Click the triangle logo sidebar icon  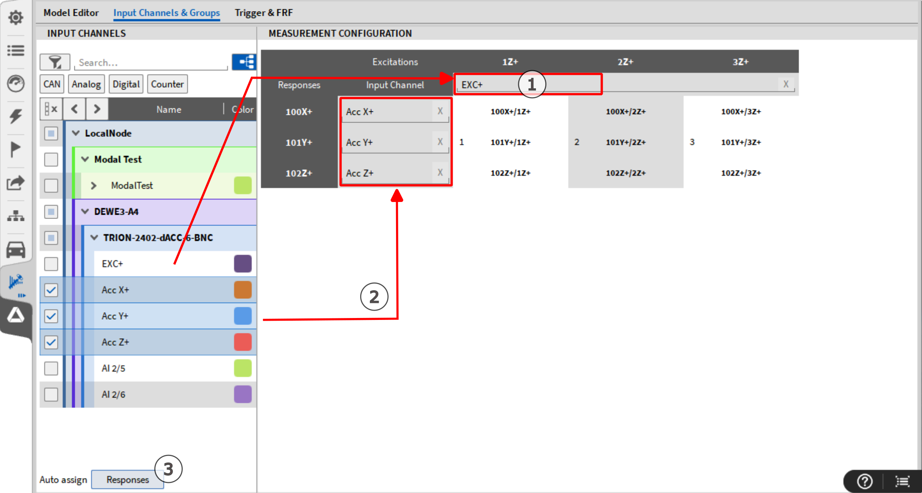tap(16, 316)
